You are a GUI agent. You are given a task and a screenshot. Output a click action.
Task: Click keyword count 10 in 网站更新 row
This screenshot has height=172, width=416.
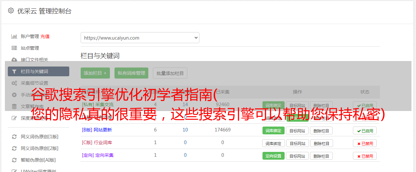point(185,130)
